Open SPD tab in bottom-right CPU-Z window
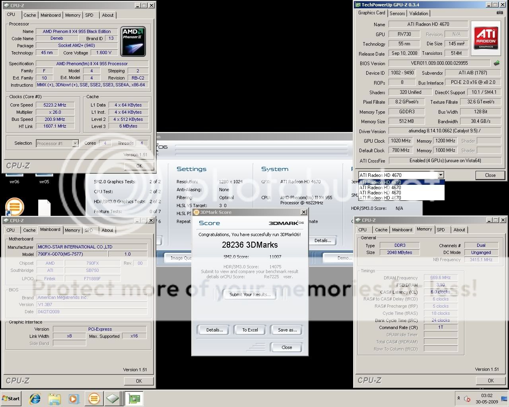Image resolution: width=509 pixels, height=407 pixels. tap(441, 230)
